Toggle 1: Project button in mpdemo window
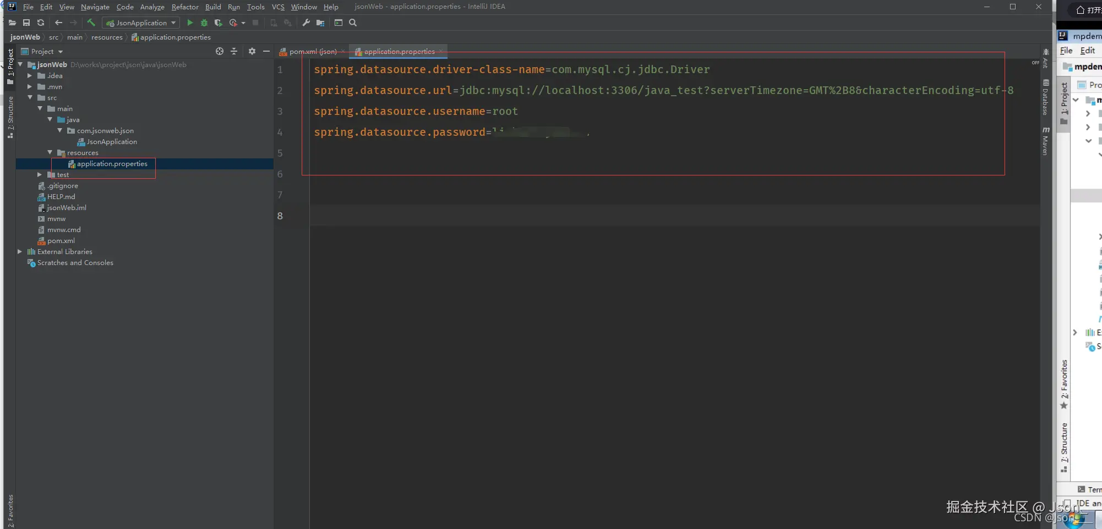The height and width of the screenshot is (529, 1102). point(1064,103)
